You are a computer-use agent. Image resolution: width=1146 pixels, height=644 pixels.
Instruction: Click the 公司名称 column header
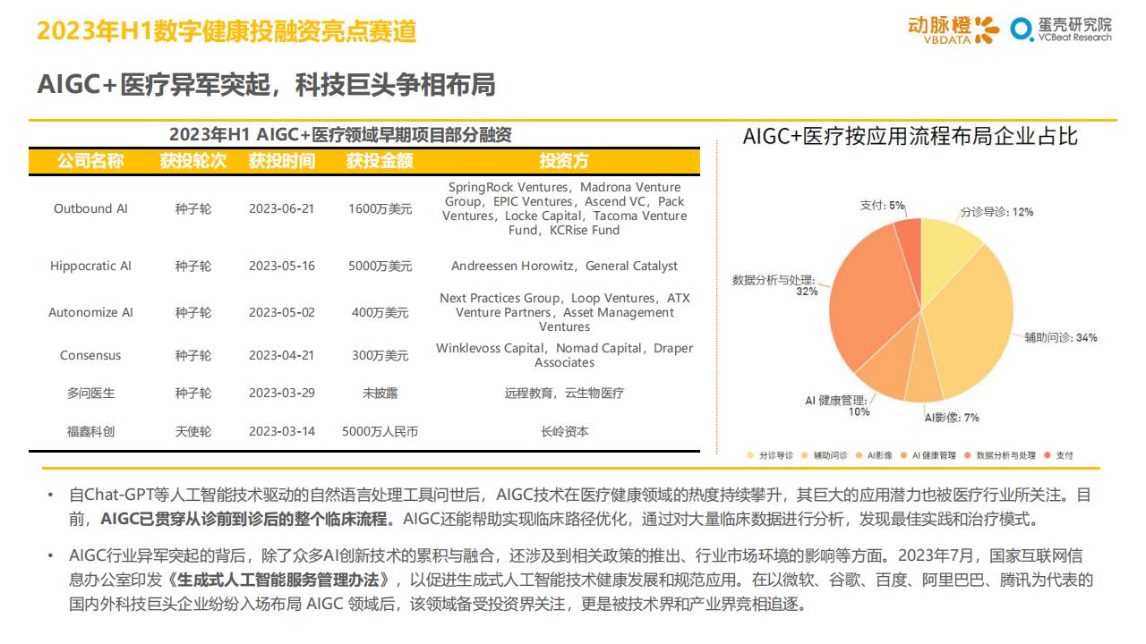pyautogui.click(x=90, y=162)
